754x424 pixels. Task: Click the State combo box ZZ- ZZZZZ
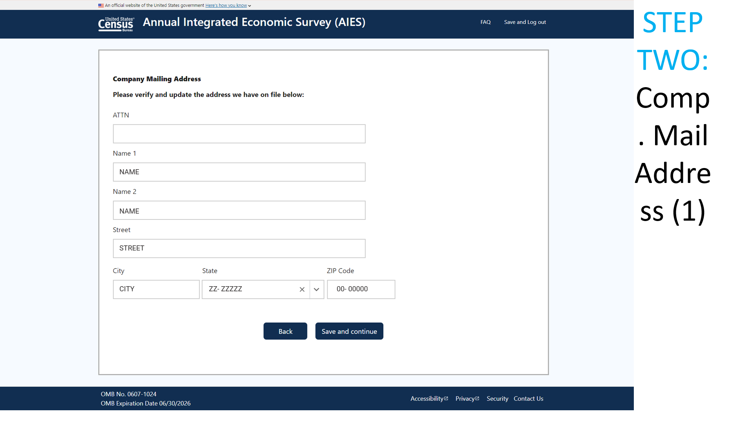tap(251, 289)
